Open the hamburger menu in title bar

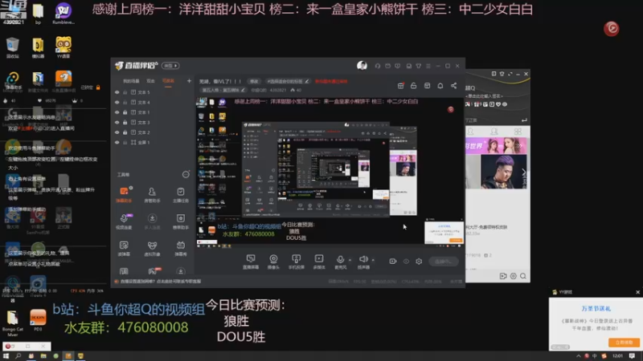[x=428, y=66]
